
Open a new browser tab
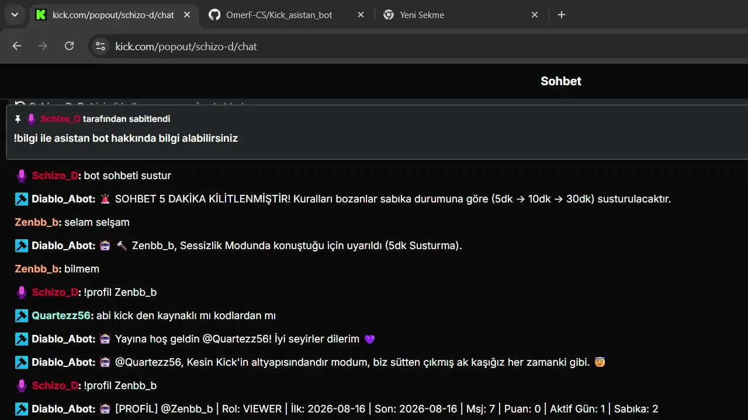point(562,15)
